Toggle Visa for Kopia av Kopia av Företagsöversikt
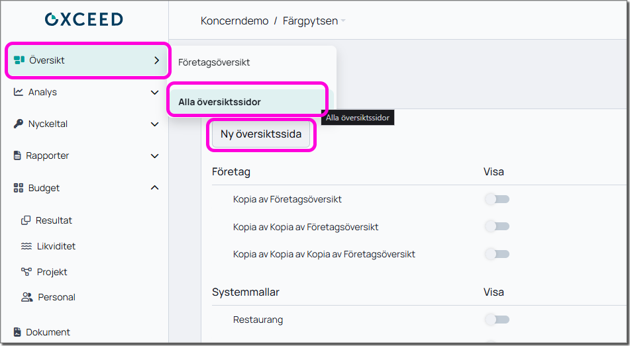The height and width of the screenshot is (346, 630). coord(497,227)
